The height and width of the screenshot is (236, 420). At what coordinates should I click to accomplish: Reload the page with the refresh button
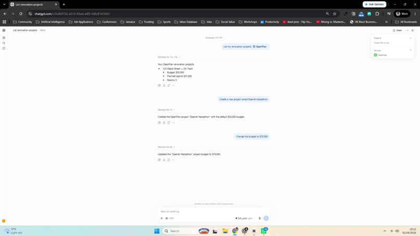tap(21, 14)
